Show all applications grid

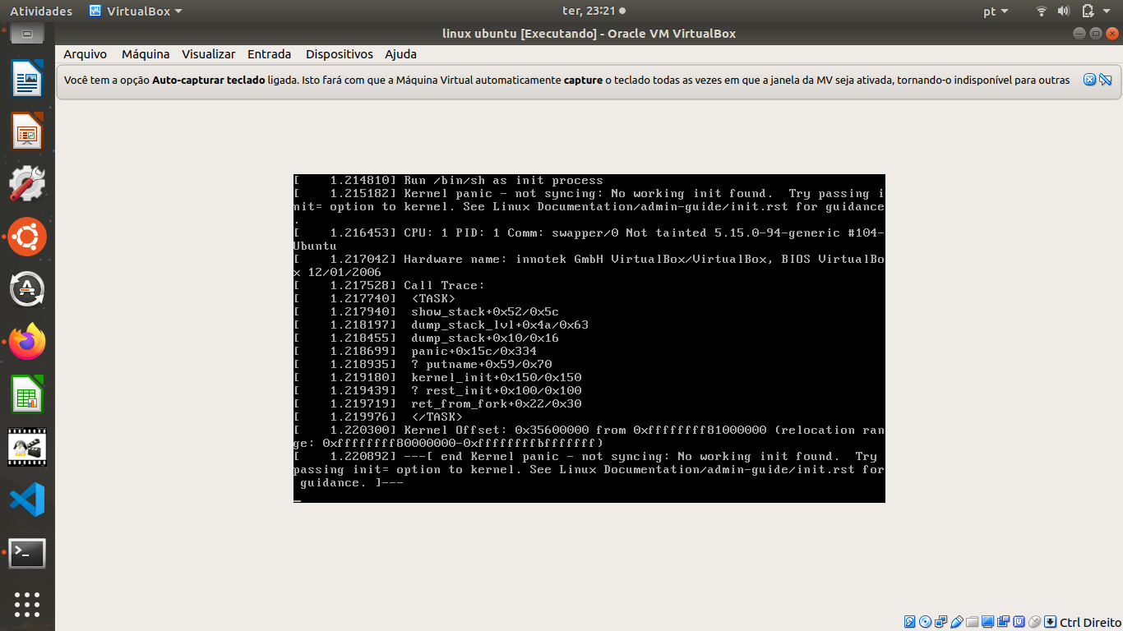click(x=27, y=604)
